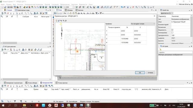This screenshot has height=108, width=193.
Task: Switch to the Точки обмера tab
Action: pos(31,83)
